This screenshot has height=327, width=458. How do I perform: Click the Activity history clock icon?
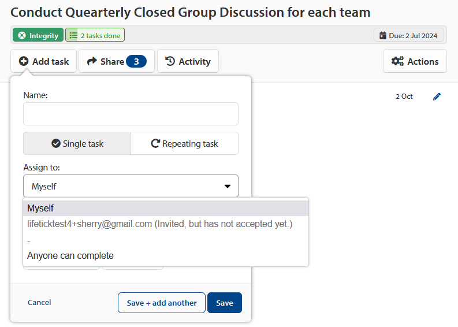[x=170, y=61]
